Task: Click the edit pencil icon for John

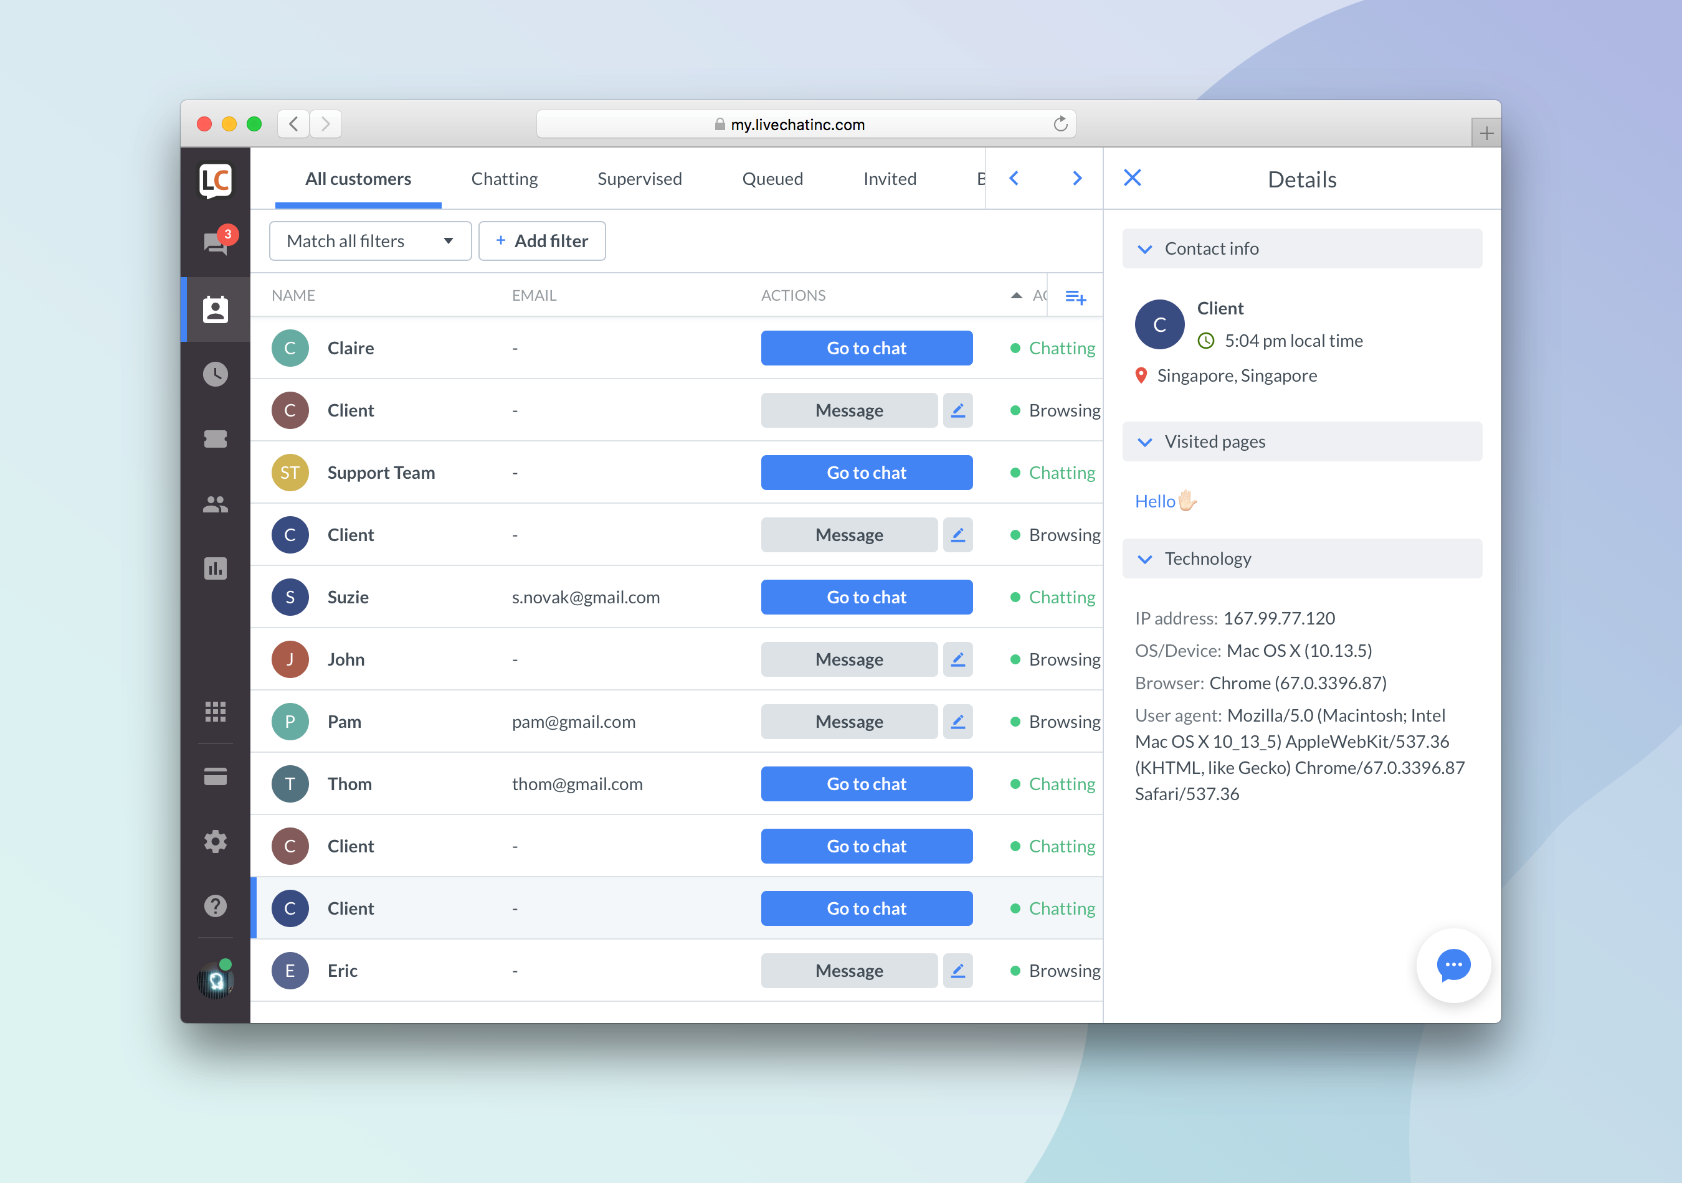Action: point(959,658)
